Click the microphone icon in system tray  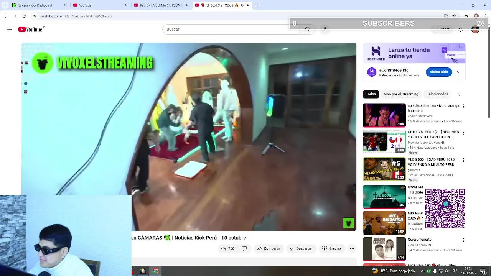click(435, 271)
